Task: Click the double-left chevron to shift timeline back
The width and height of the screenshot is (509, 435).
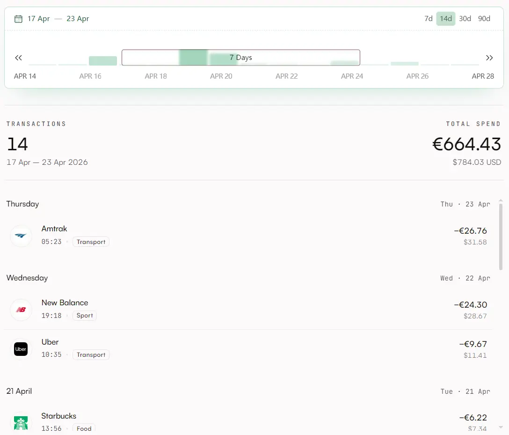Action: point(18,58)
